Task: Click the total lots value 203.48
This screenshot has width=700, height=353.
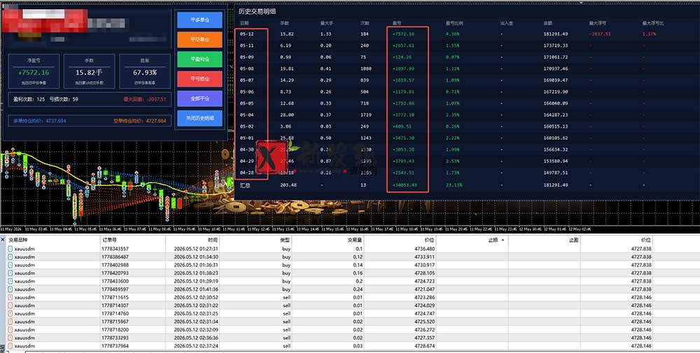Action: [x=288, y=185]
